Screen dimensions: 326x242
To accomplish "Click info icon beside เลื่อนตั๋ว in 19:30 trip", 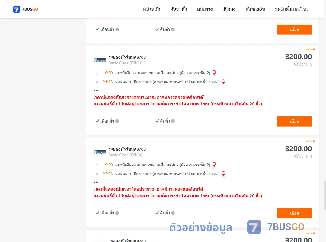I will coord(117,213).
